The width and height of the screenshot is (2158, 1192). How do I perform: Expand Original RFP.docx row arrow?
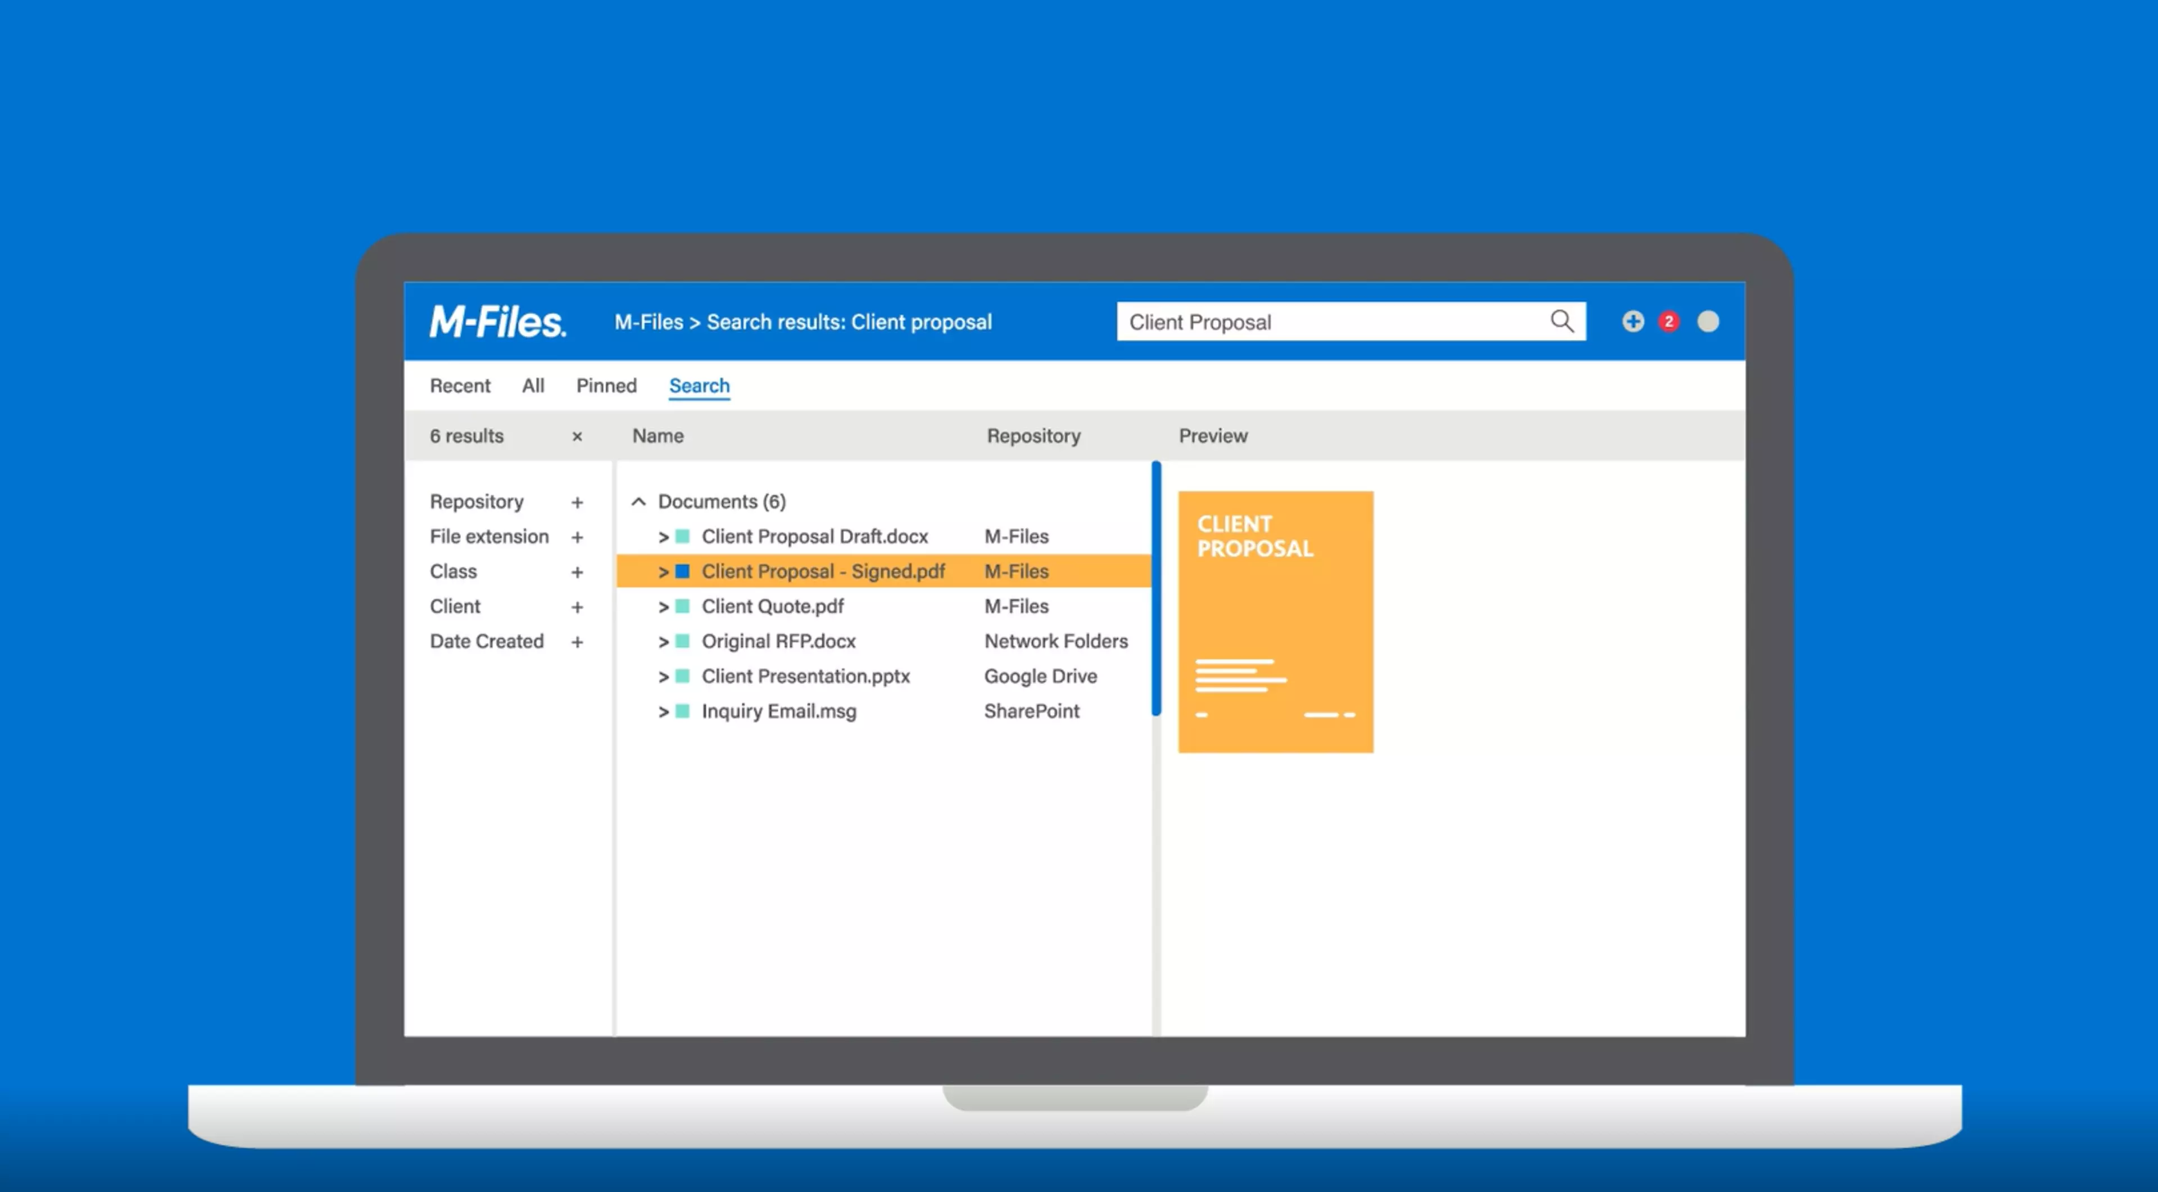coord(664,642)
